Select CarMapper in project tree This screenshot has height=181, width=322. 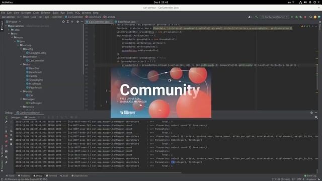pyautogui.click(x=34, y=103)
